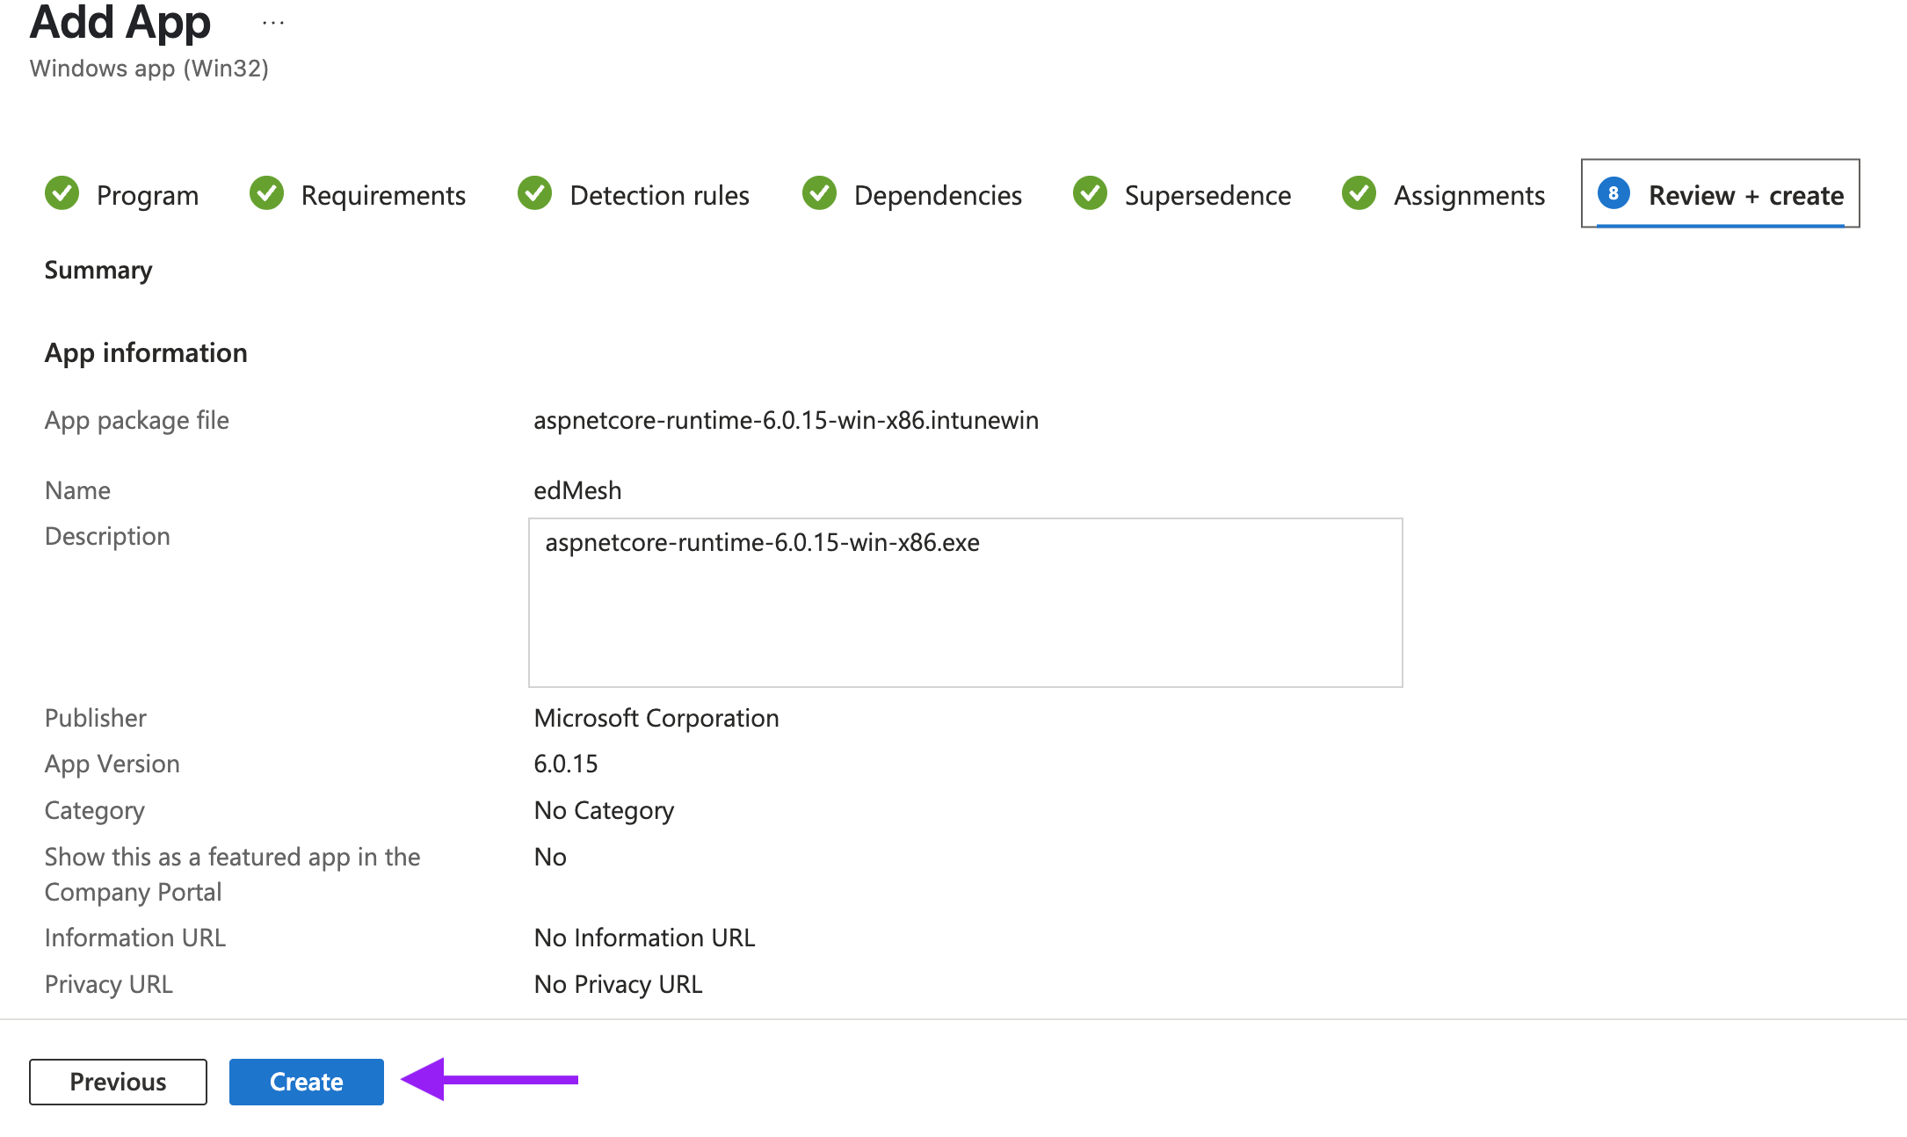This screenshot has height=1137, width=1907.
Task: Open the ellipsis menu beside Add App
Action: coord(273,23)
